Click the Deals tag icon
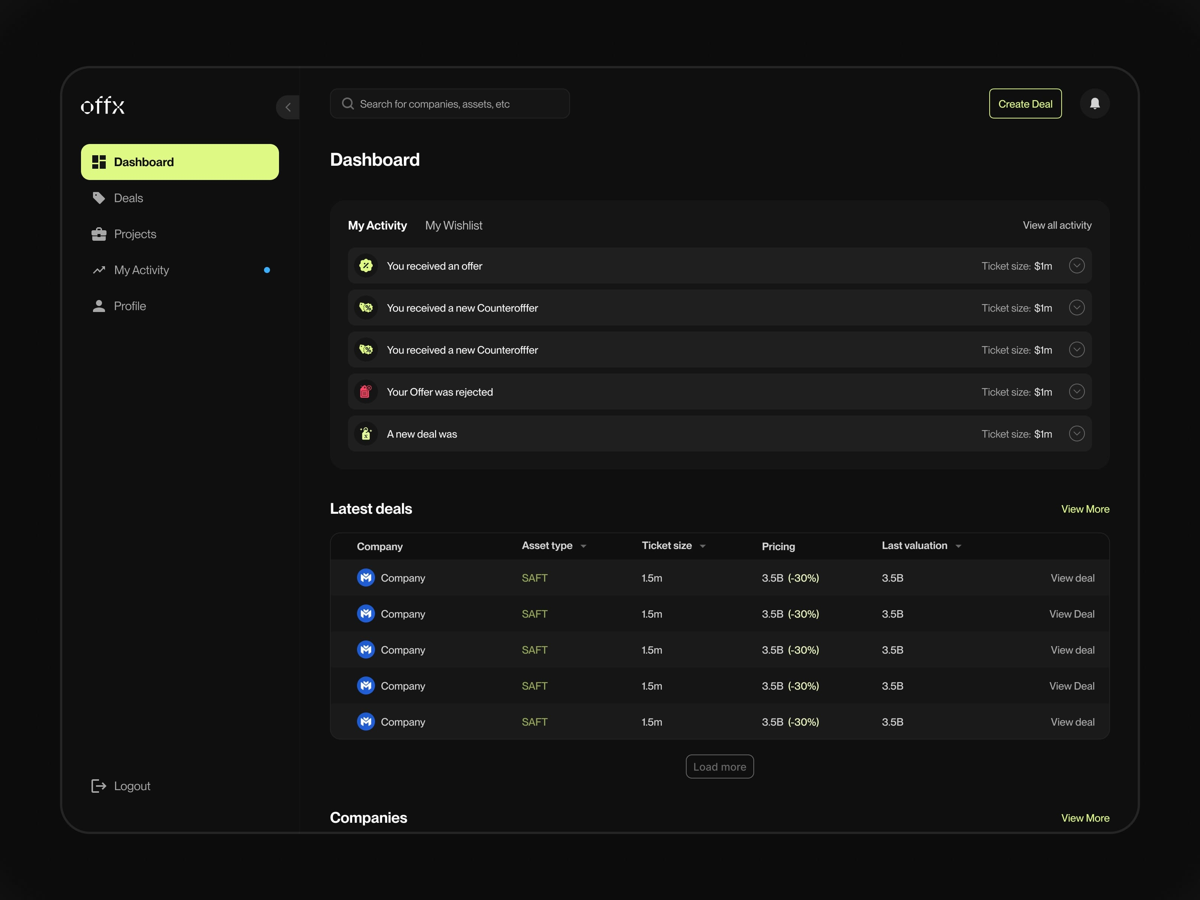Screen dimensions: 1200x900 (x=99, y=198)
